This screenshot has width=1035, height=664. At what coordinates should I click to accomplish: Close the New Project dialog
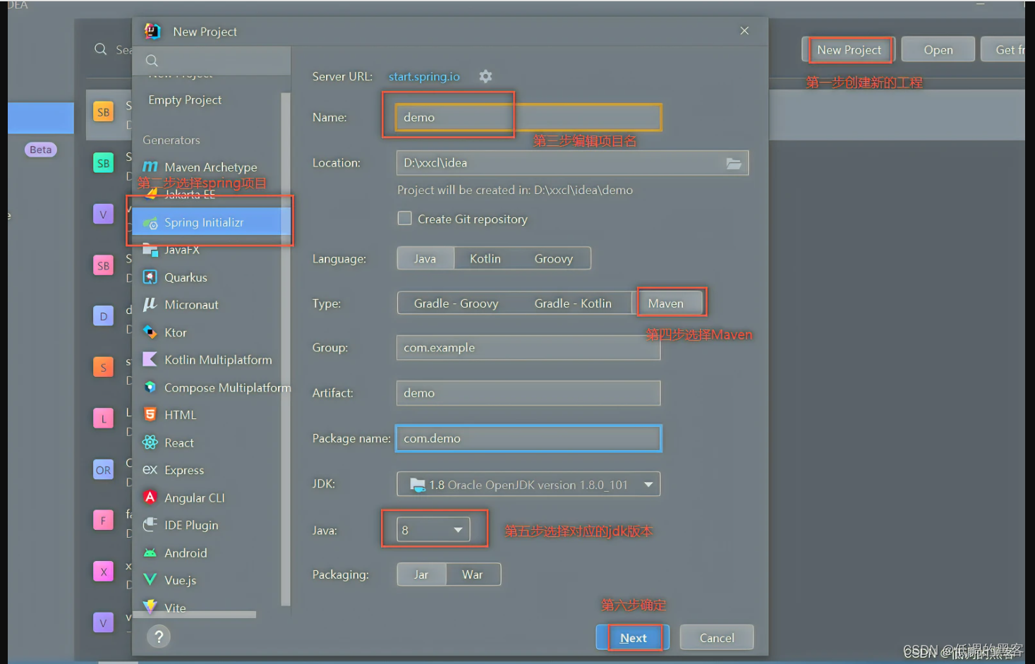pyautogui.click(x=744, y=31)
